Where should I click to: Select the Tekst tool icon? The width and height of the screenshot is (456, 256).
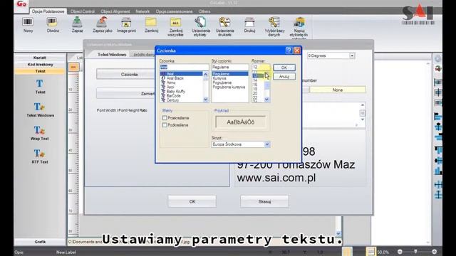coord(40,84)
